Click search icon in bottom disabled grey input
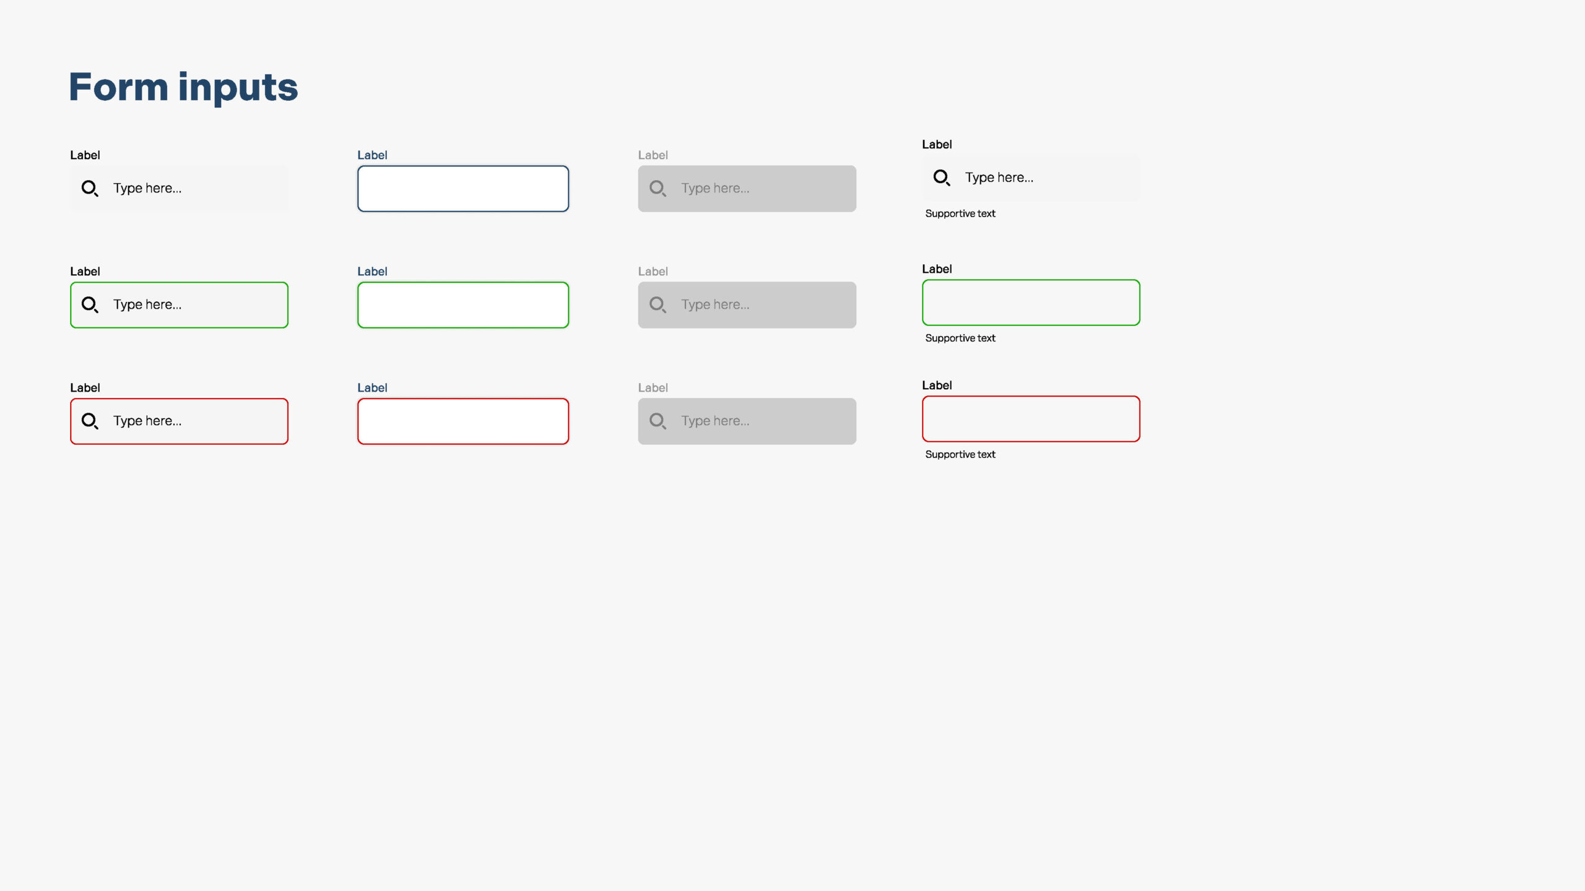The image size is (1585, 891). coord(658,421)
